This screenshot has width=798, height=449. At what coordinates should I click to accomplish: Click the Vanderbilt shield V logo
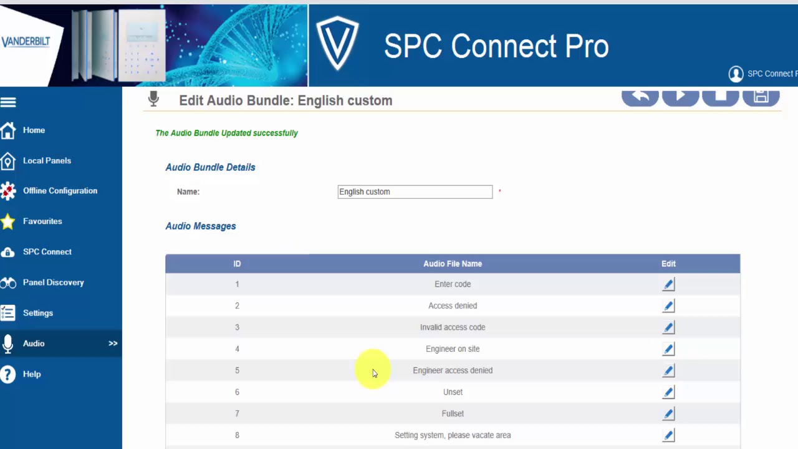(x=337, y=44)
